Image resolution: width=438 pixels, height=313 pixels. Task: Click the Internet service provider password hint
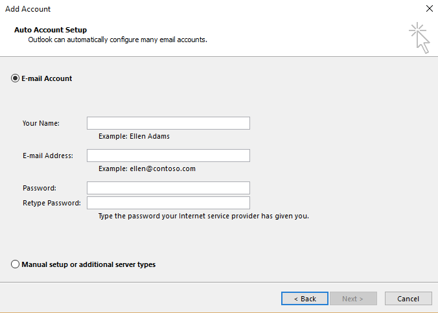(203, 216)
